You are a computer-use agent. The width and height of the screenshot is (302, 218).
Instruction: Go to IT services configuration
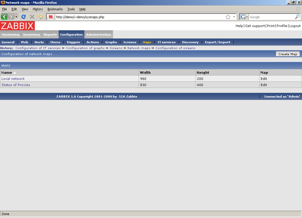(x=167, y=42)
